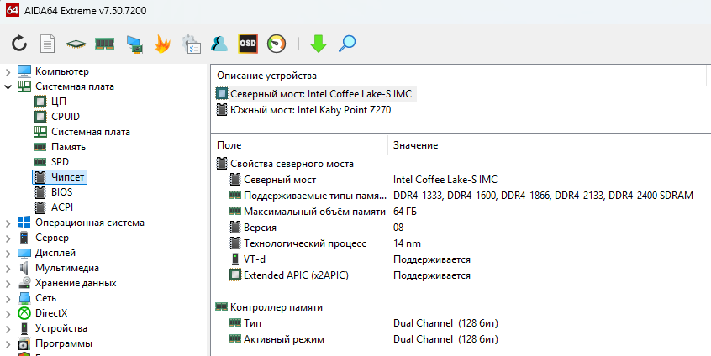
Task: Open the gauge toolbar icon
Action: pyautogui.click(x=276, y=44)
